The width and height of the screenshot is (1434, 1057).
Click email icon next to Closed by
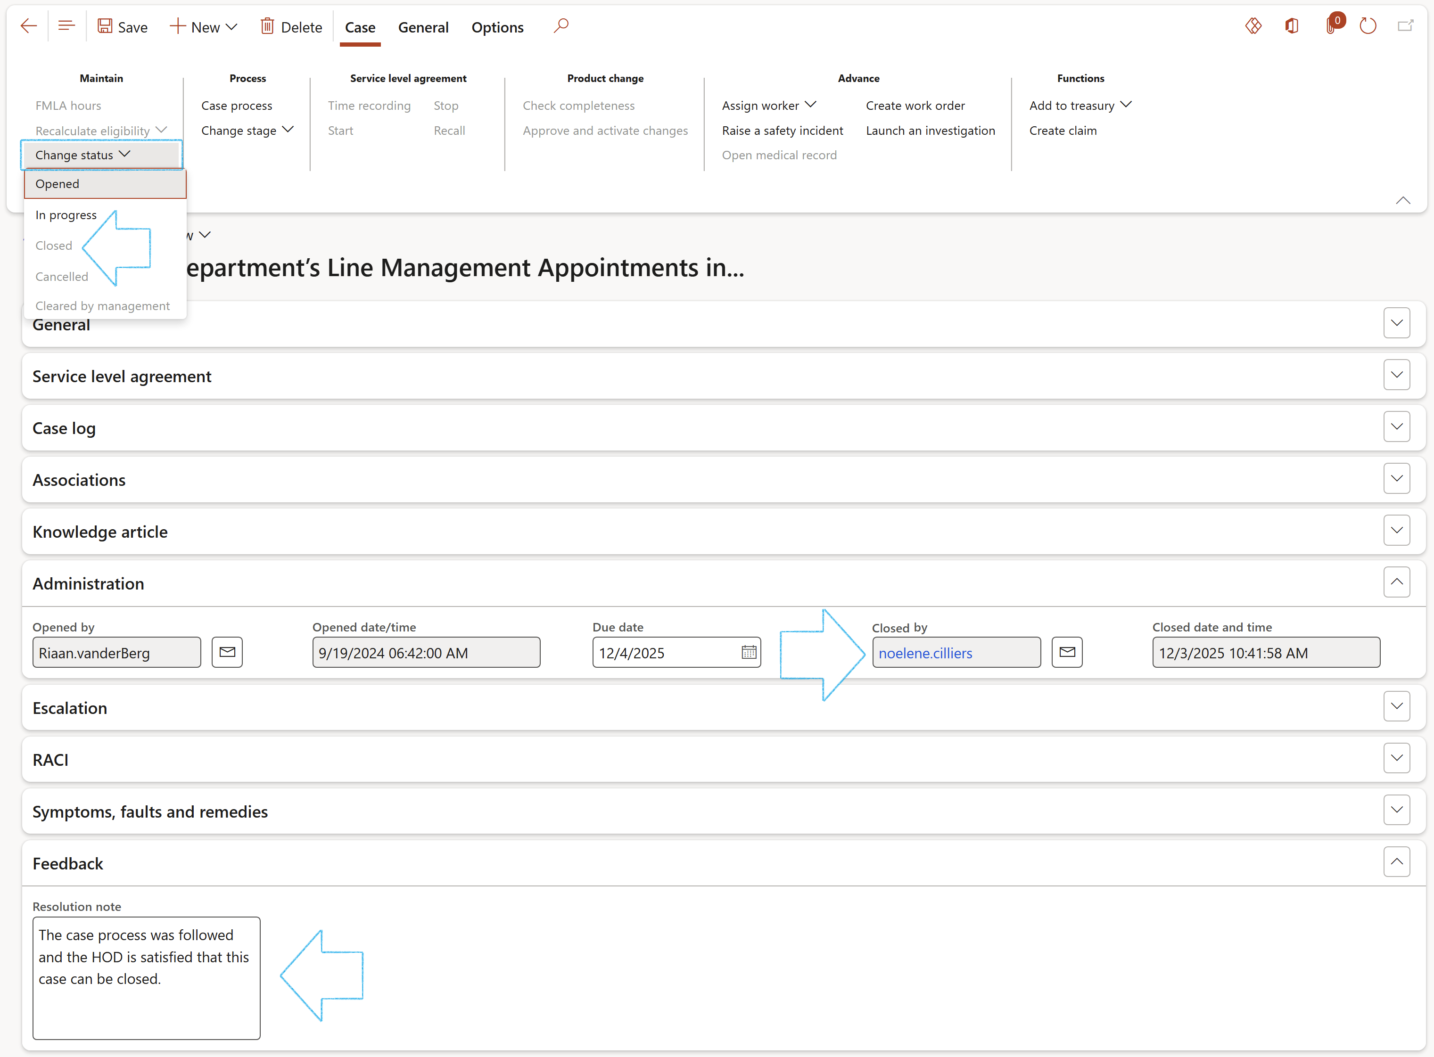point(1067,652)
